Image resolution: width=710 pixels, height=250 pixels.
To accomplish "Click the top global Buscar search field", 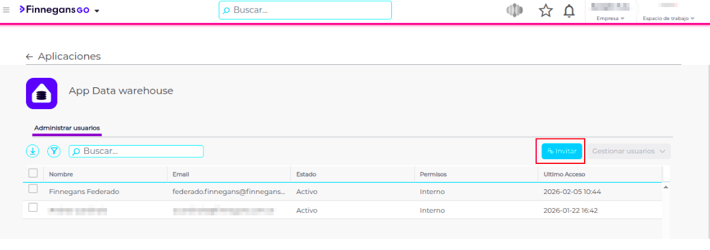I will pyautogui.click(x=305, y=10).
